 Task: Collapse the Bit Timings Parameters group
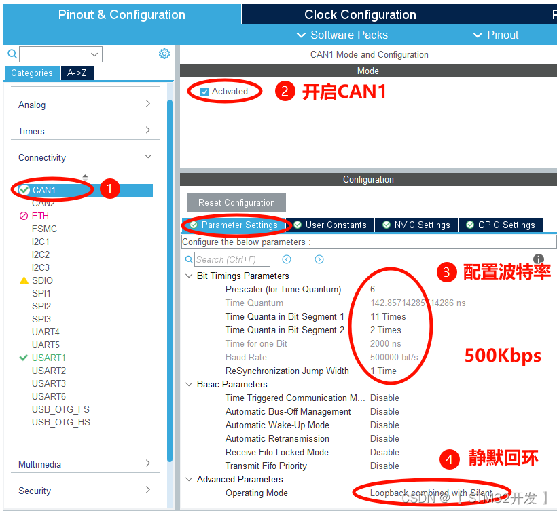click(189, 276)
